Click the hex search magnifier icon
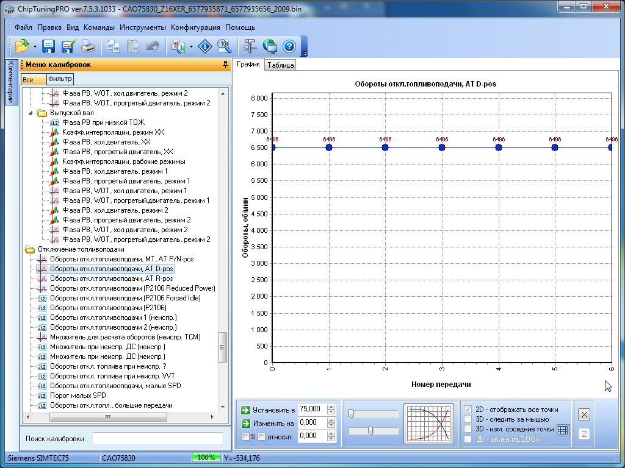Viewport: 625px width, 468px height. click(x=224, y=46)
